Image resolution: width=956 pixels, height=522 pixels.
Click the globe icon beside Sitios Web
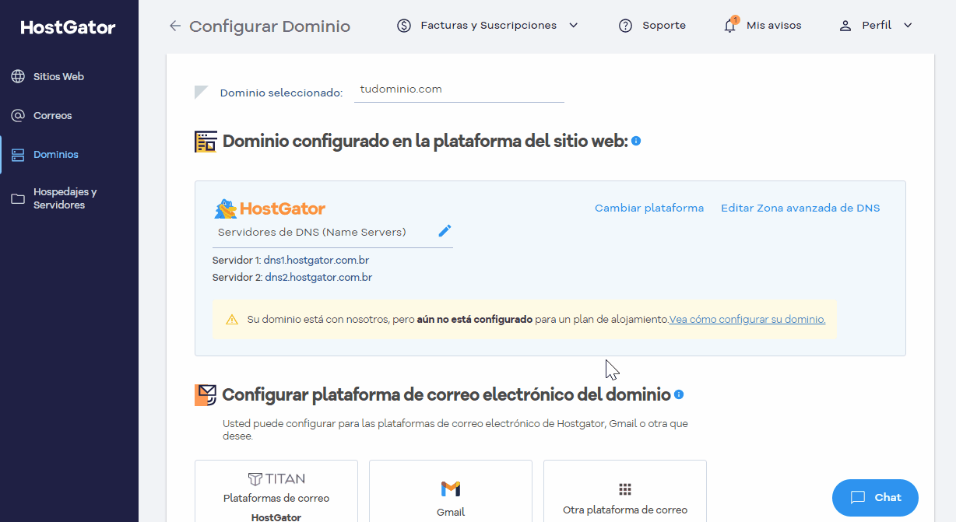pyautogui.click(x=18, y=77)
